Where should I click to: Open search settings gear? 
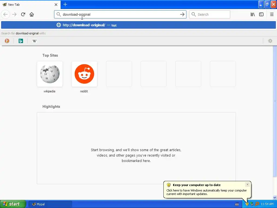pos(270,41)
